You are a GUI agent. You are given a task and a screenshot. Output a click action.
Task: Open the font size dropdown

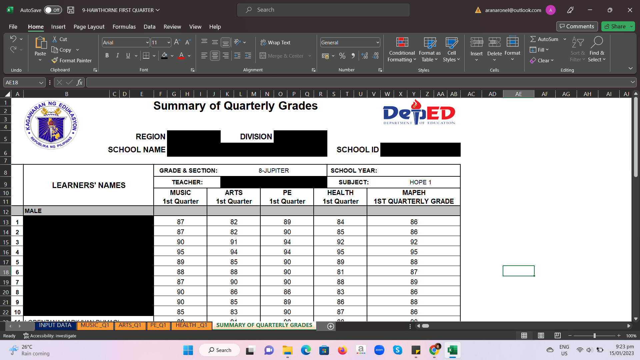pos(169,42)
